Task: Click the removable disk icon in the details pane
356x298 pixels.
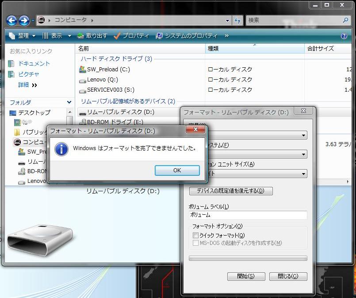Action: (x=40, y=240)
